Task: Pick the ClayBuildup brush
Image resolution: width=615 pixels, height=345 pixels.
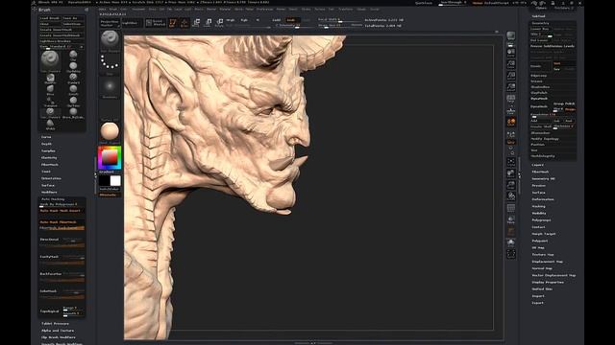Action: coord(73,67)
